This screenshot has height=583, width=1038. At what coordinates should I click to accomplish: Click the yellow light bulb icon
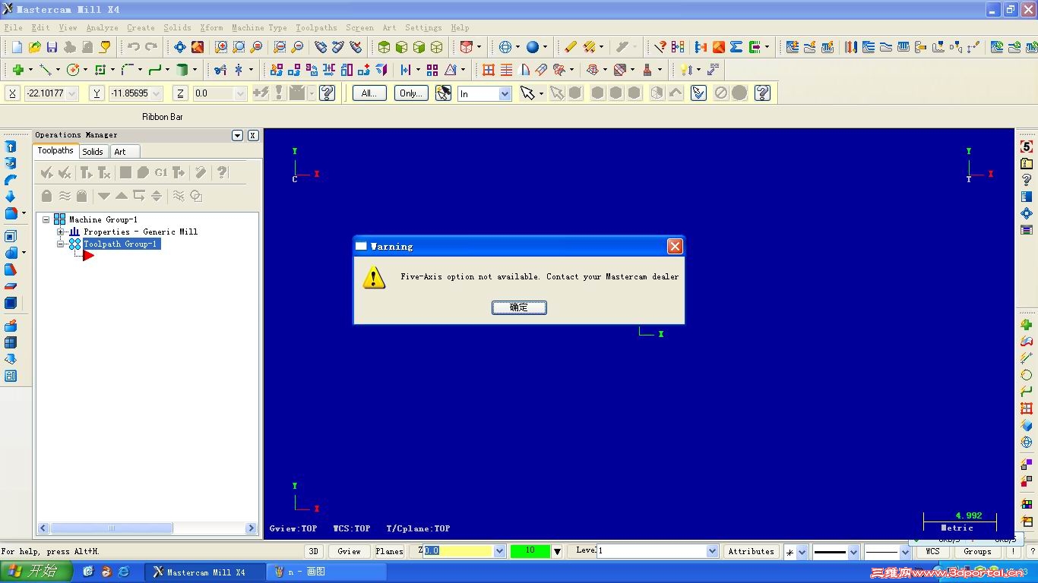click(x=686, y=70)
